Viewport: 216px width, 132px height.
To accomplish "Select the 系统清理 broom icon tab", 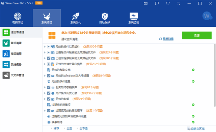I will 47,18.
